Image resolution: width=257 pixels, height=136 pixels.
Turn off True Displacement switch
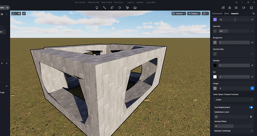coord(251,107)
